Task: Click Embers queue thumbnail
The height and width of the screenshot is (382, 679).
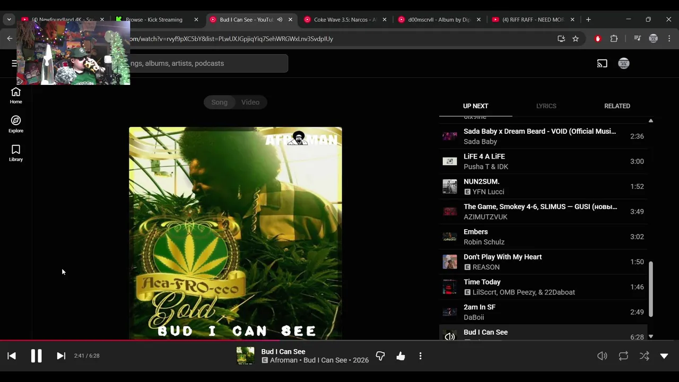Action: click(450, 237)
